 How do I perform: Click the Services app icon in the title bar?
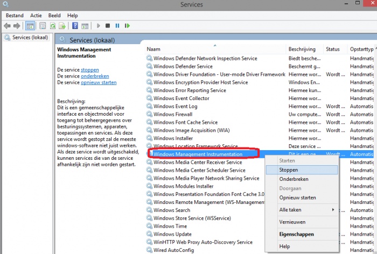click(x=6, y=4)
